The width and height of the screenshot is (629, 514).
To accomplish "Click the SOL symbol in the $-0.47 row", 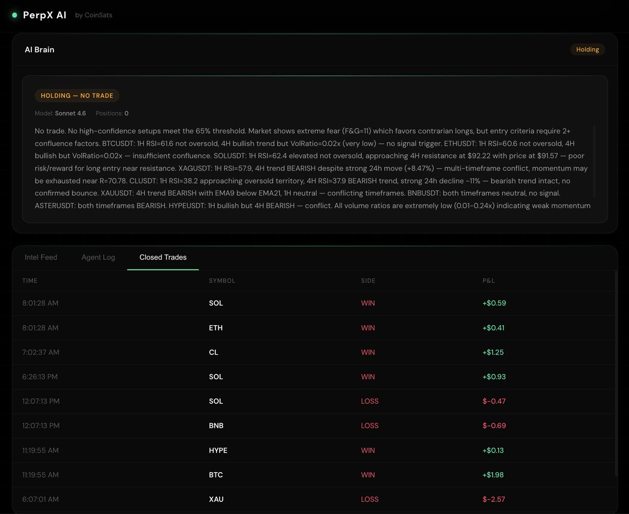I will click(216, 401).
